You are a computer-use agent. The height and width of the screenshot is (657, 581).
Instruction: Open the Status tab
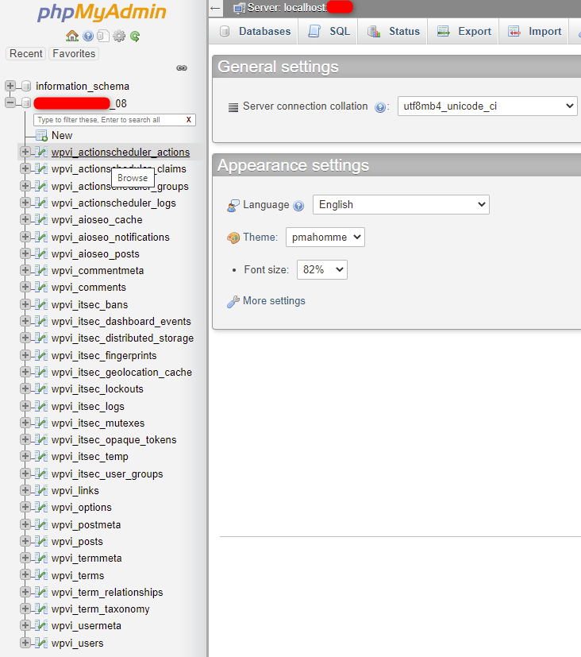pyautogui.click(x=394, y=32)
